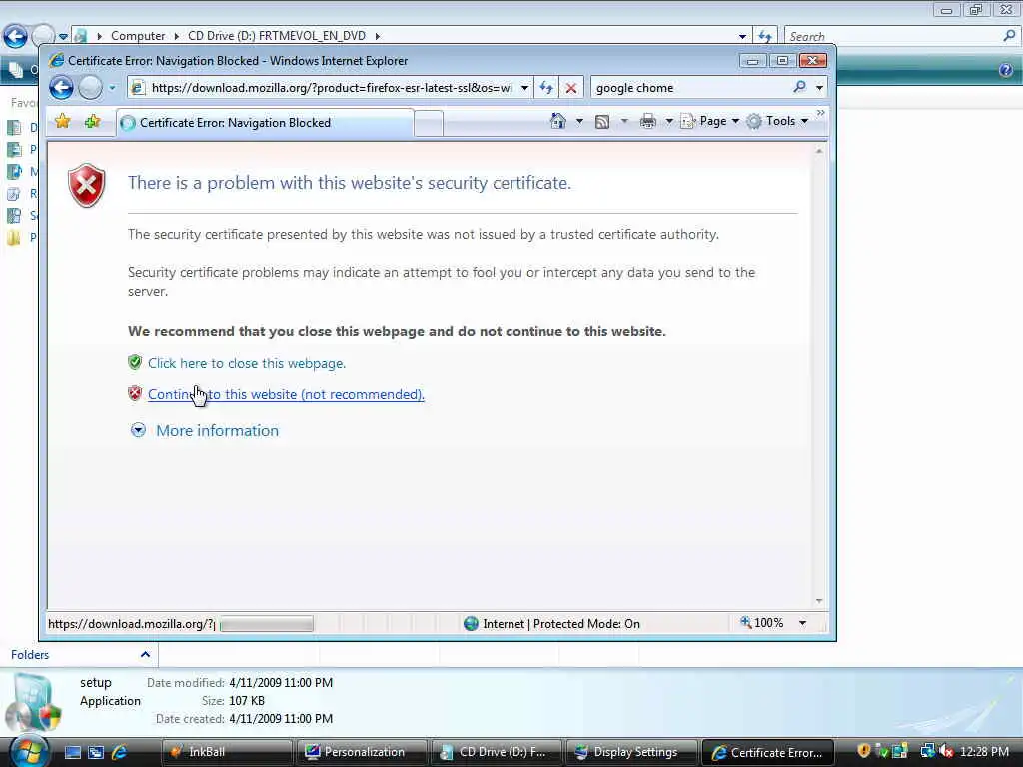Viewport: 1023px width, 767px height.
Task: Click 'Click here to close this webpage' link
Action: (x=247, y=363)
